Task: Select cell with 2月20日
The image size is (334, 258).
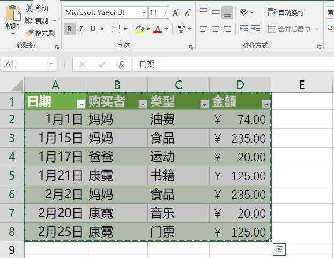Action: tap(55, 213)
